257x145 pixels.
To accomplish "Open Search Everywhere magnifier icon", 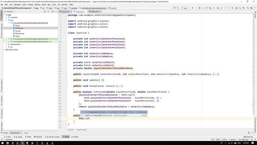I will tap(248, 8).
